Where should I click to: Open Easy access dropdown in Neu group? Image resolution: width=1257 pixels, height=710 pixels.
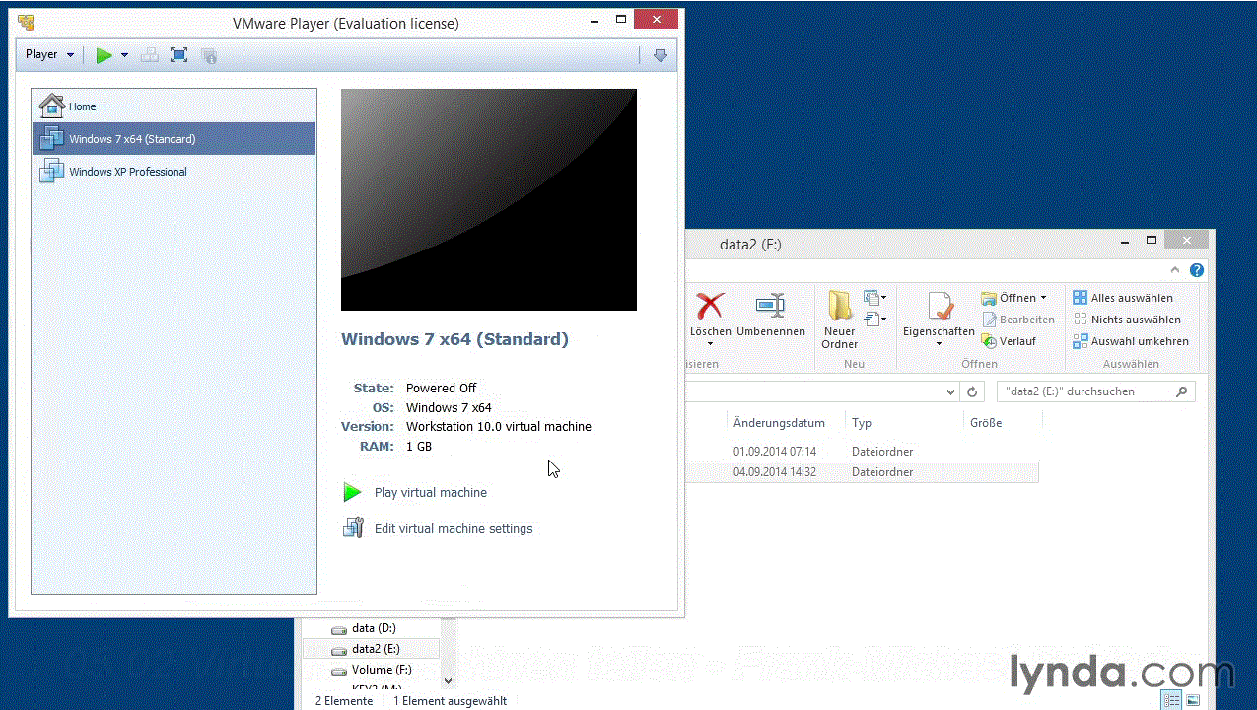874,318
